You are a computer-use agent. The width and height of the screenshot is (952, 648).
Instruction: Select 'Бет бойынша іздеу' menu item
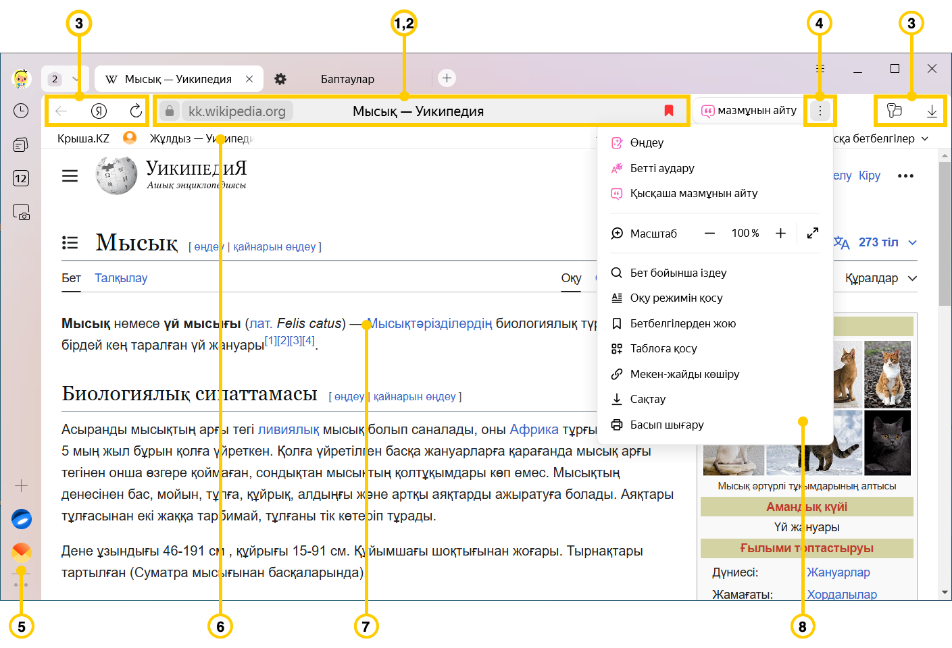678,273
